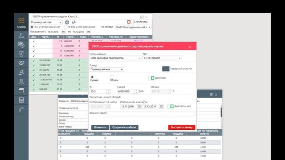285x160 pixels.
Task: Click the red Выставить заявку button
Action: click(x=182, y=128)
